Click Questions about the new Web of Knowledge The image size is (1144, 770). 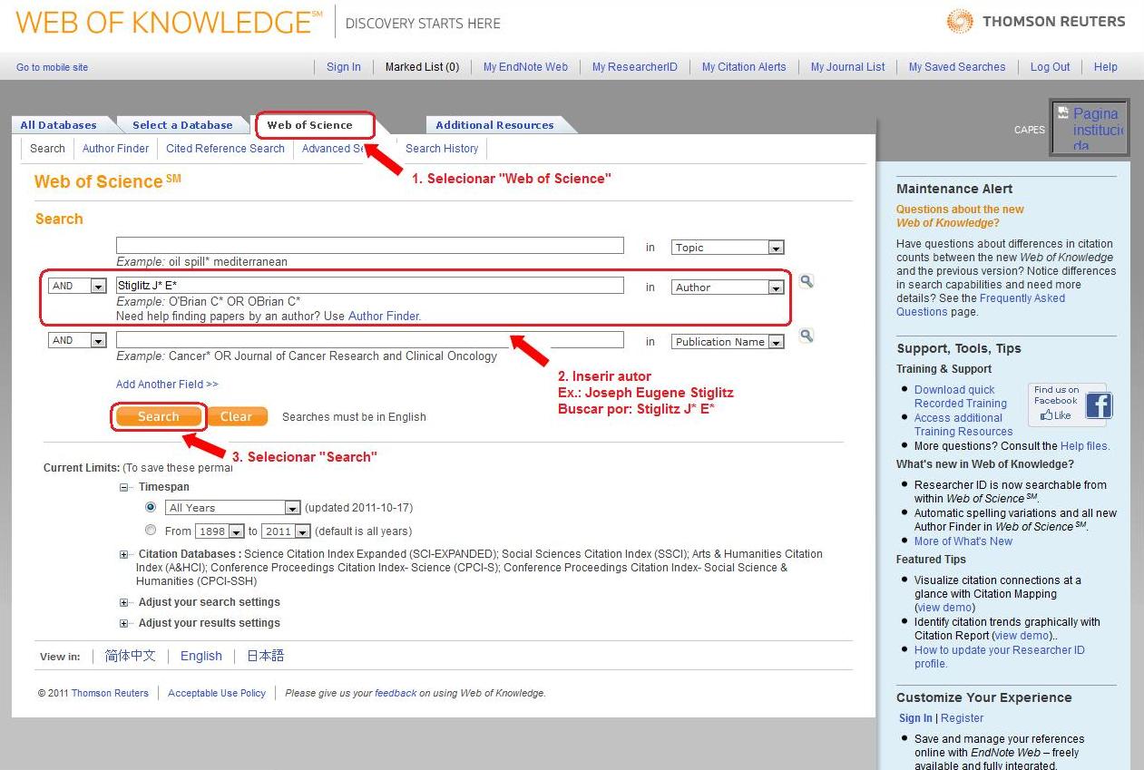pyautogui.click(x=960, y=216)
